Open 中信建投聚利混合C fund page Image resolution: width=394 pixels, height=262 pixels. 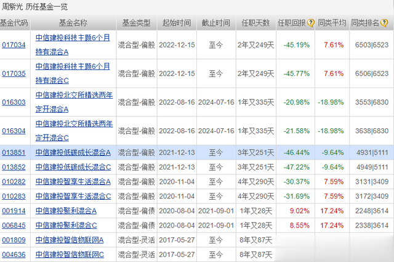point(66,226)
